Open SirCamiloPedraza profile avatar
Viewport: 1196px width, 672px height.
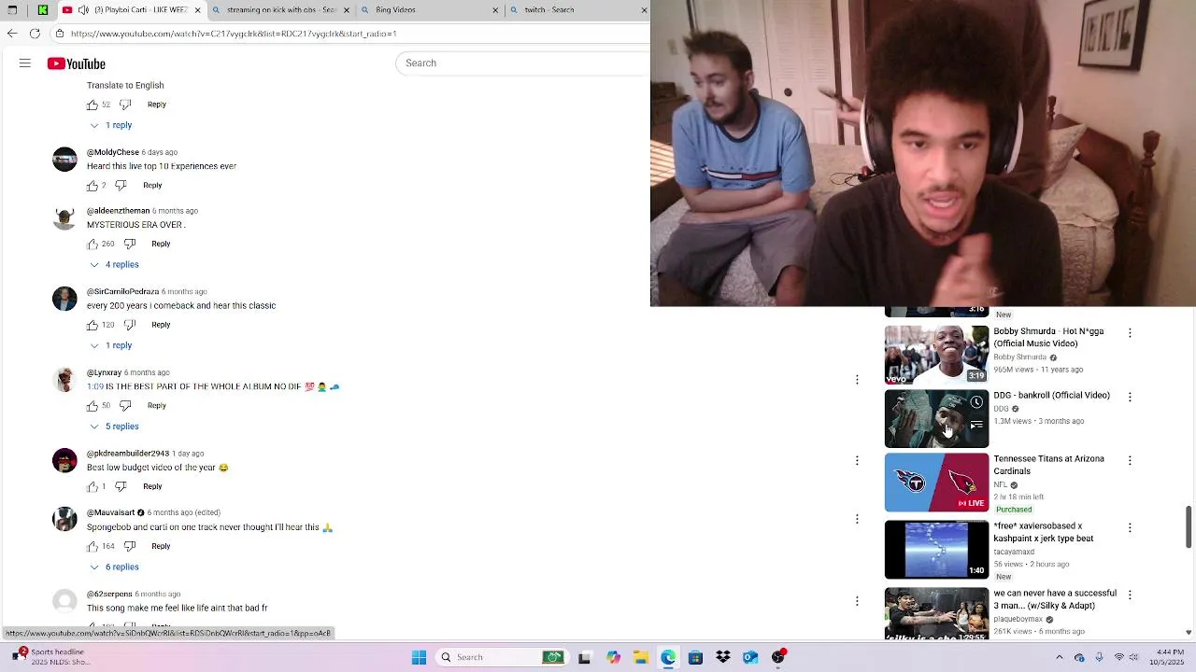pos(64,300)
